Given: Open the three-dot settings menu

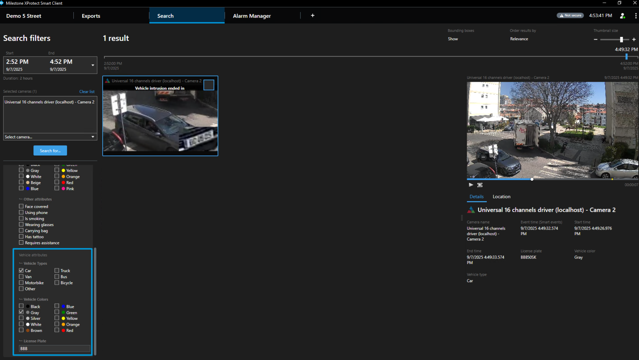Looking at the screenshot, I should (x=636, y=16).
